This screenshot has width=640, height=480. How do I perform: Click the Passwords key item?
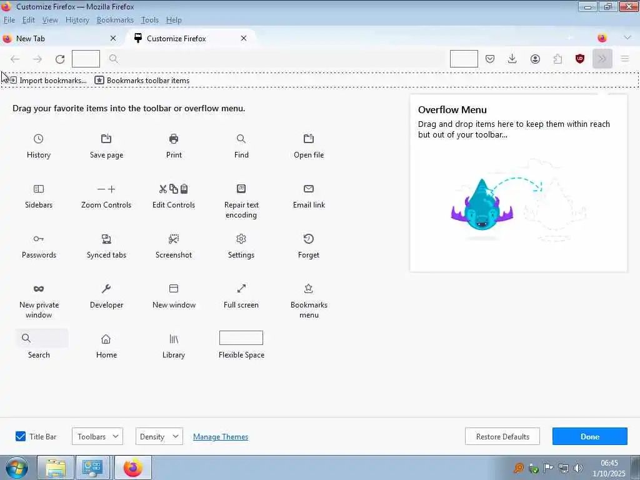(38, 246)
